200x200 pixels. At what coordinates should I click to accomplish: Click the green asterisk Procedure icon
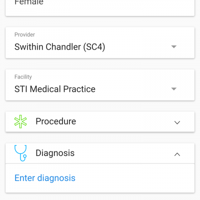click(20, 121)
